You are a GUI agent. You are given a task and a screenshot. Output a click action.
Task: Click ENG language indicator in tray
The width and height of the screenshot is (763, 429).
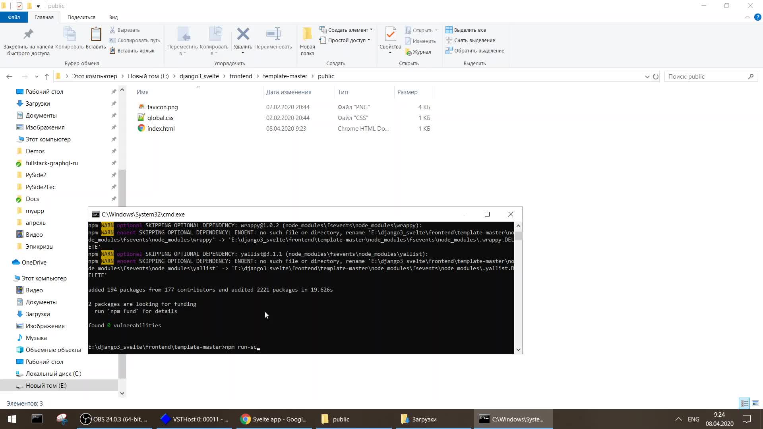click(693, 419)
